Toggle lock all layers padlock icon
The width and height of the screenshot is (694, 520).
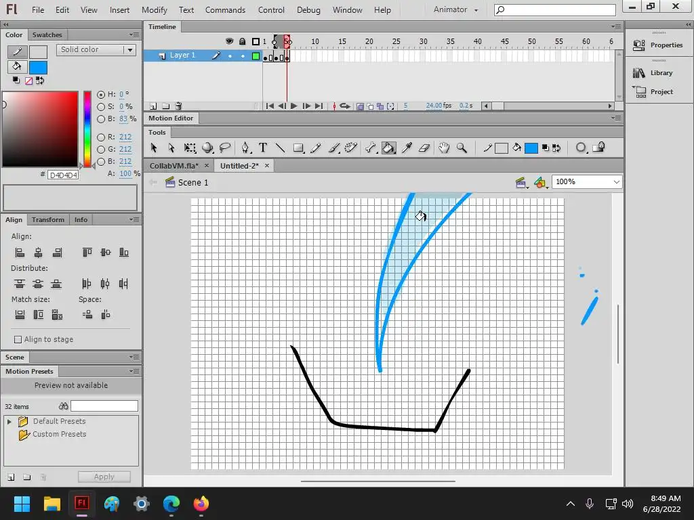[242, 41]
